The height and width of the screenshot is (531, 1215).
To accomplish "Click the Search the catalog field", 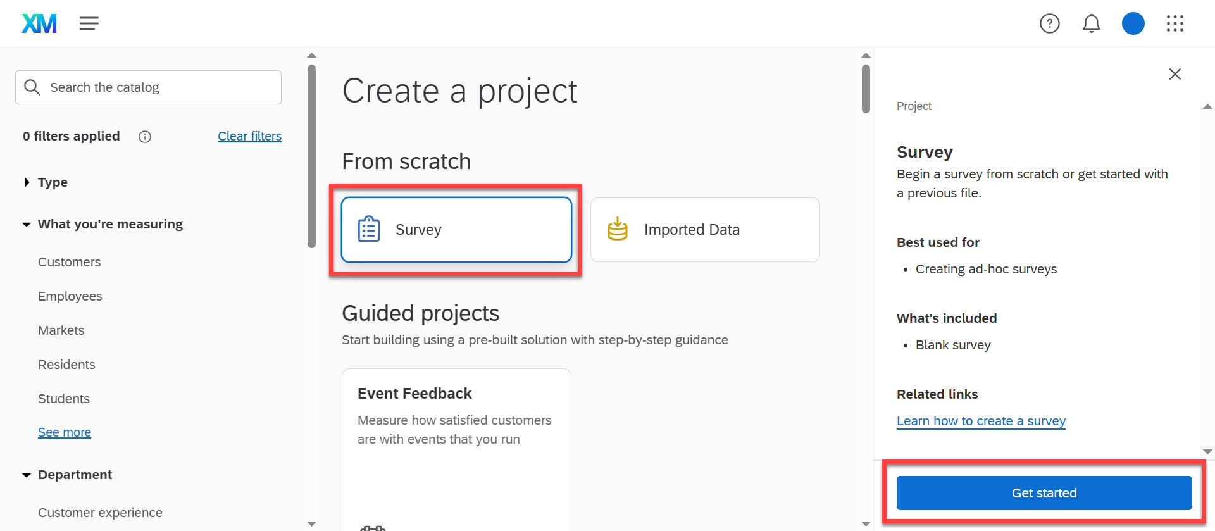I will [x=147, y=87].
